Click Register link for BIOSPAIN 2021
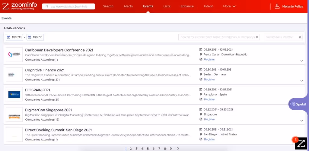Viewport: 309px width, 151px height. [209, 99]
